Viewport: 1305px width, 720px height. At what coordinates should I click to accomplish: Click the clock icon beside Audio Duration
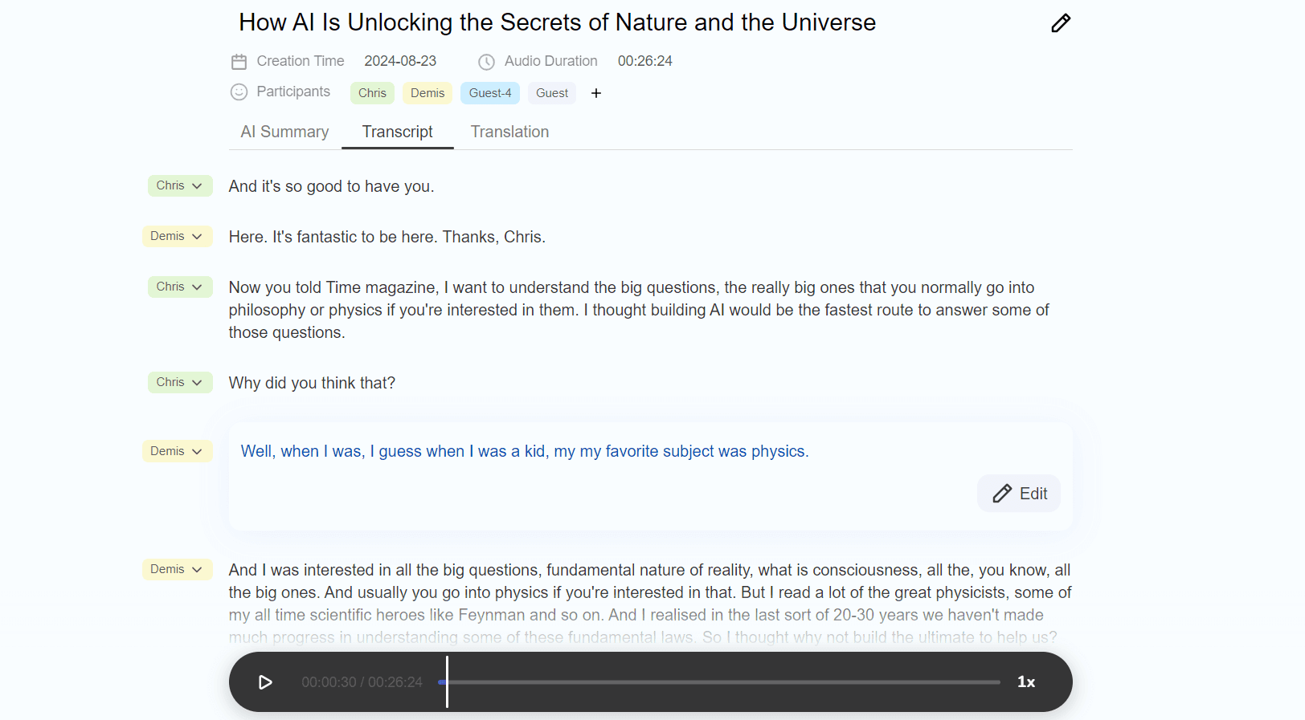click(x=486, y=62)
